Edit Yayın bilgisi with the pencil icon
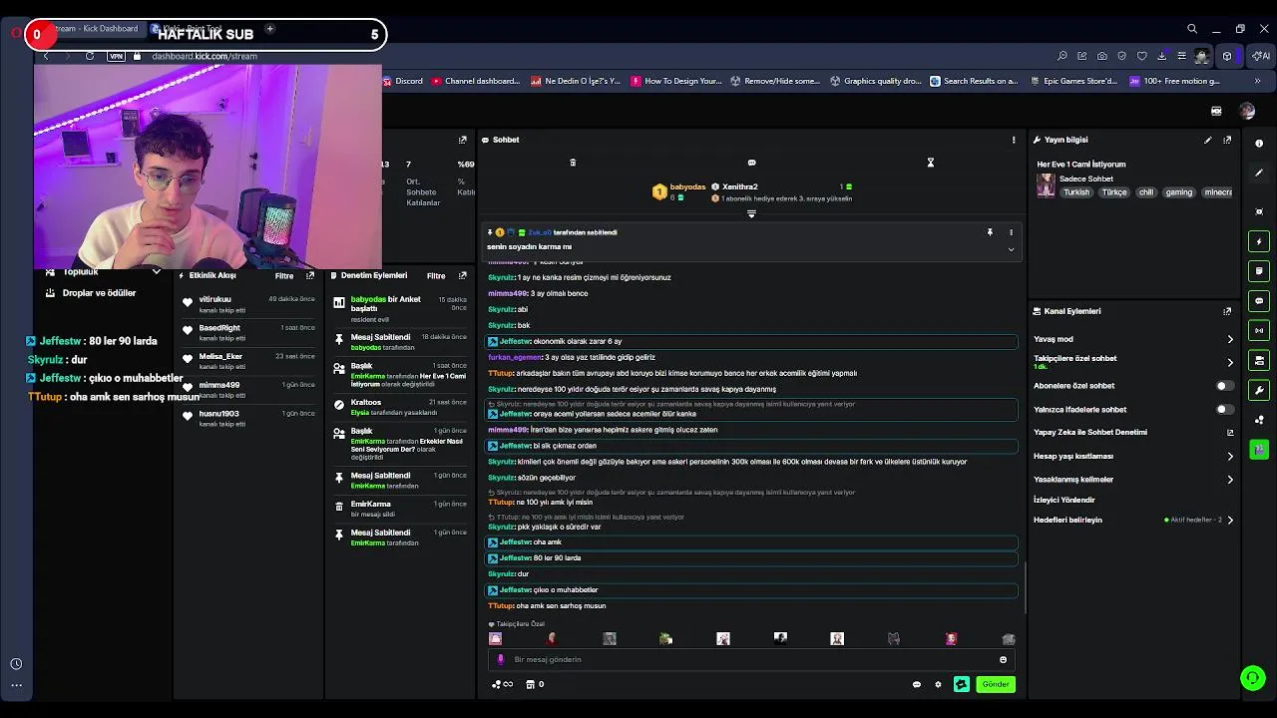Screen dimensions: 1277x718 (x=1208, y=140)
